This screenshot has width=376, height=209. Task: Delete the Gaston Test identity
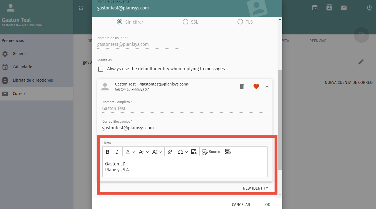tap(242, 87)
